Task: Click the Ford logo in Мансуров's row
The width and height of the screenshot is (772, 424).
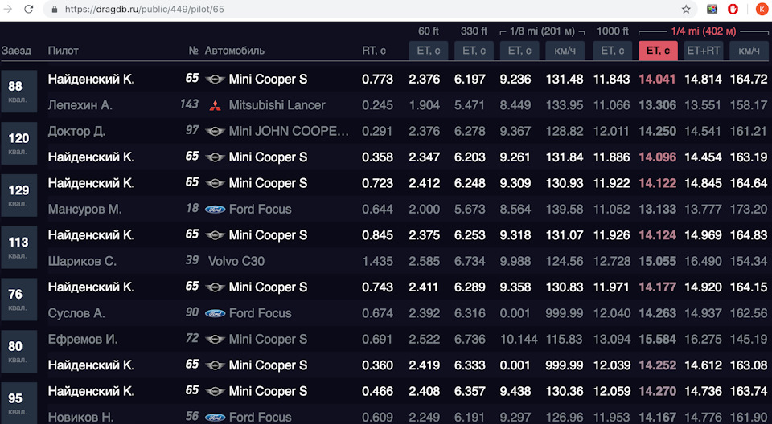Action: (215, 210)
